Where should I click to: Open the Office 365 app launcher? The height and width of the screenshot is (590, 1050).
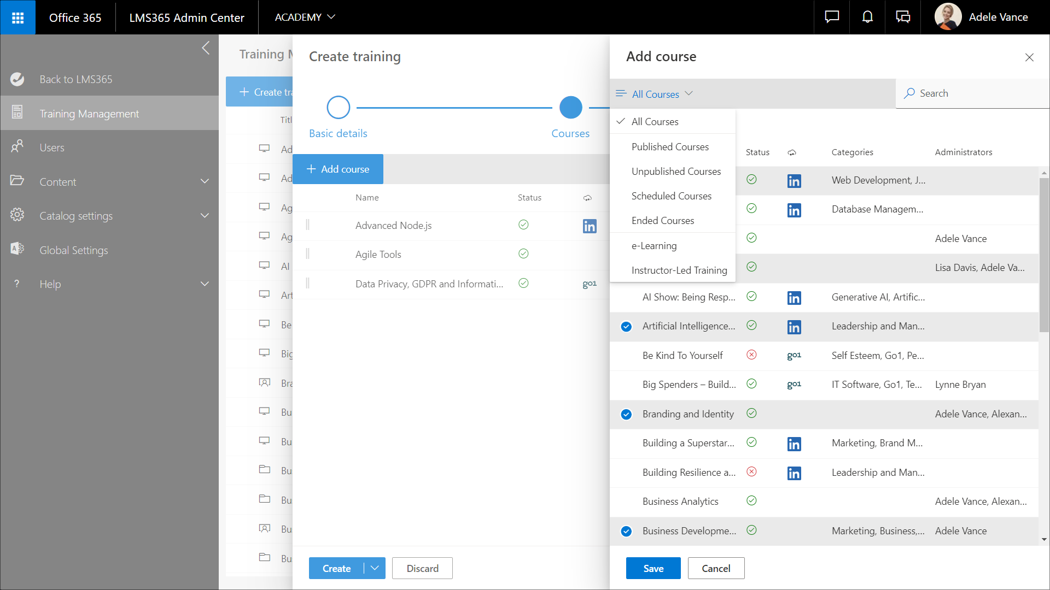17,17
